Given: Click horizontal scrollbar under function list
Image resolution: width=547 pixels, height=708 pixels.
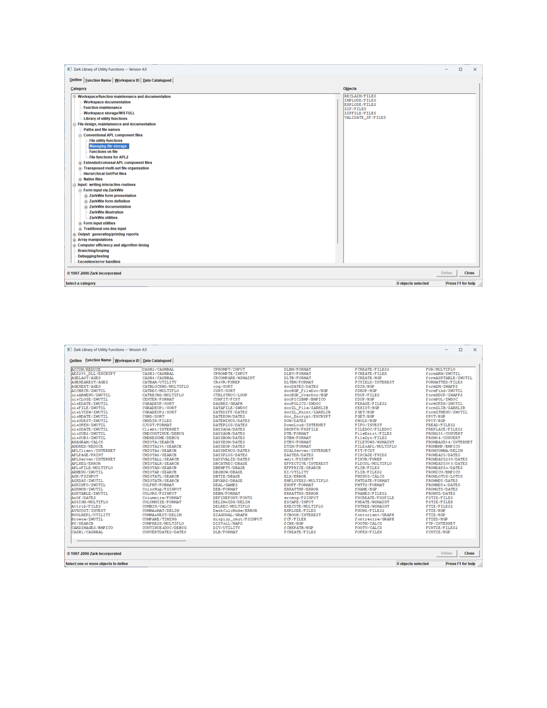Looking at the screenshot, I should (131, 541).
